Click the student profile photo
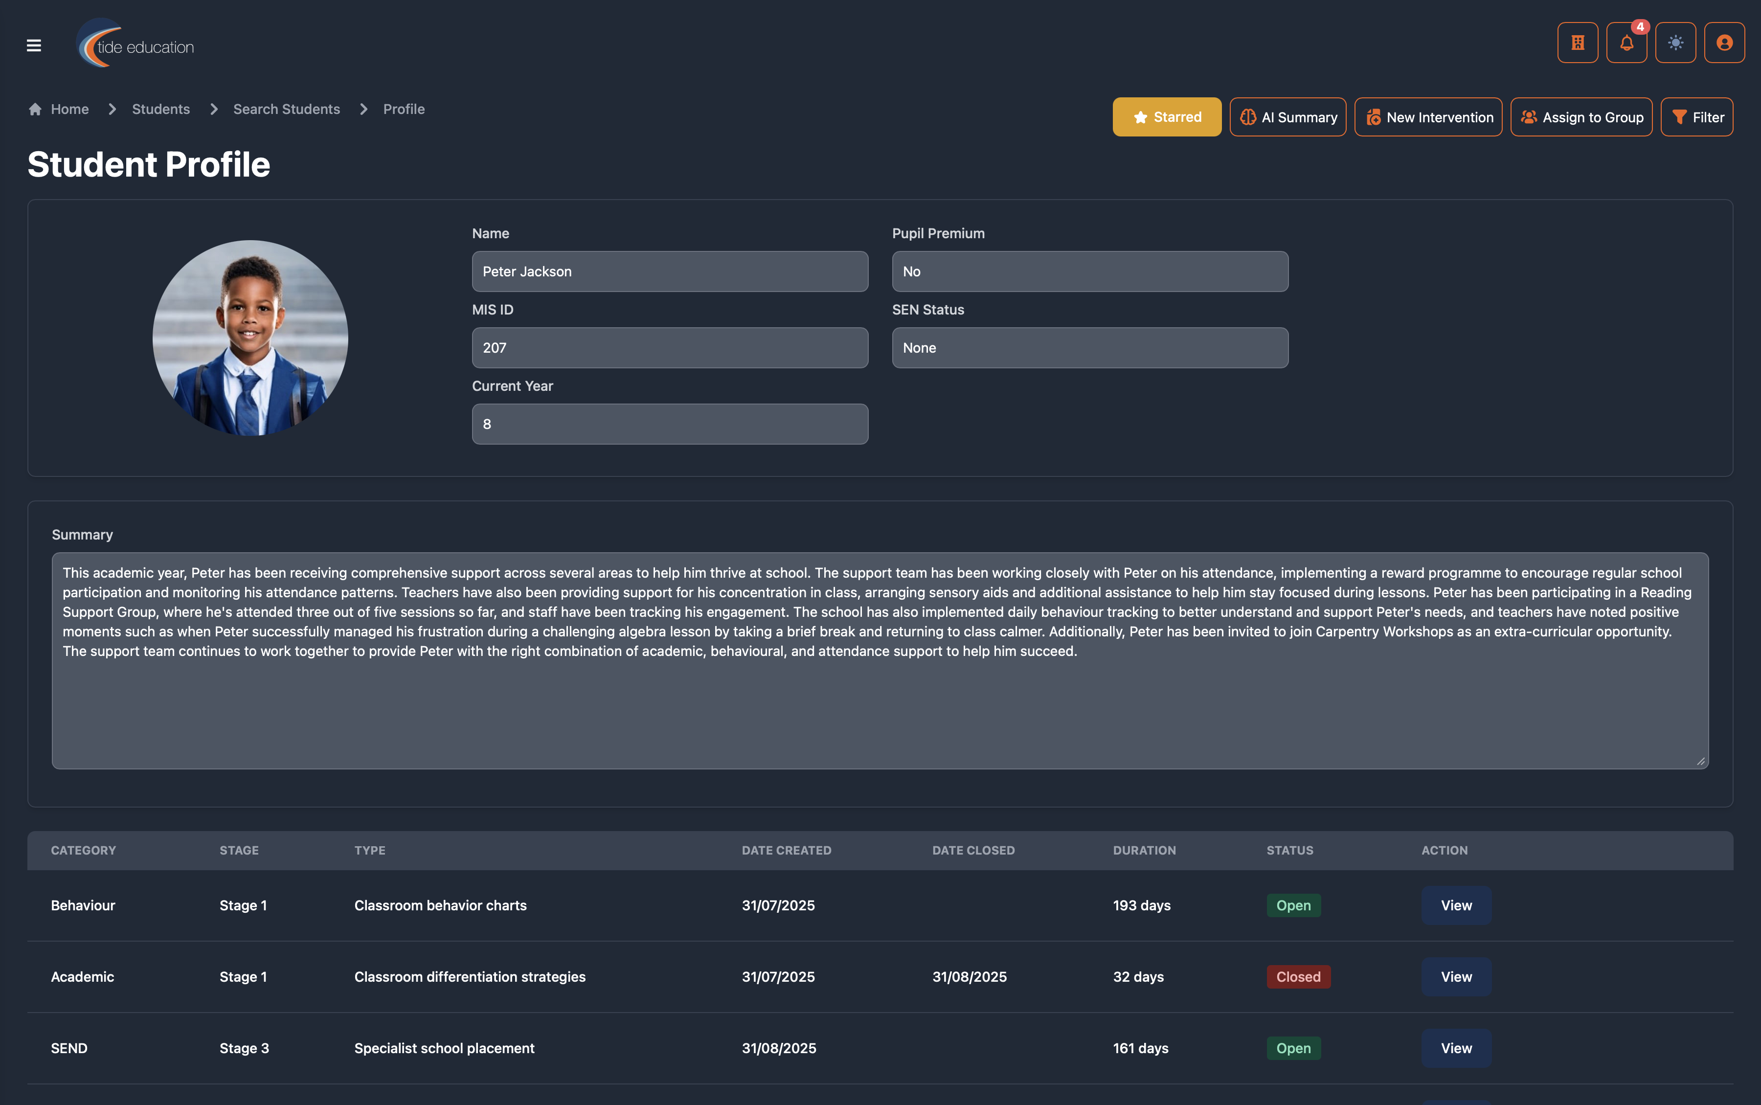This screenshot has height=1105, width=1761. pyautogui.click(x=250, y=338)
